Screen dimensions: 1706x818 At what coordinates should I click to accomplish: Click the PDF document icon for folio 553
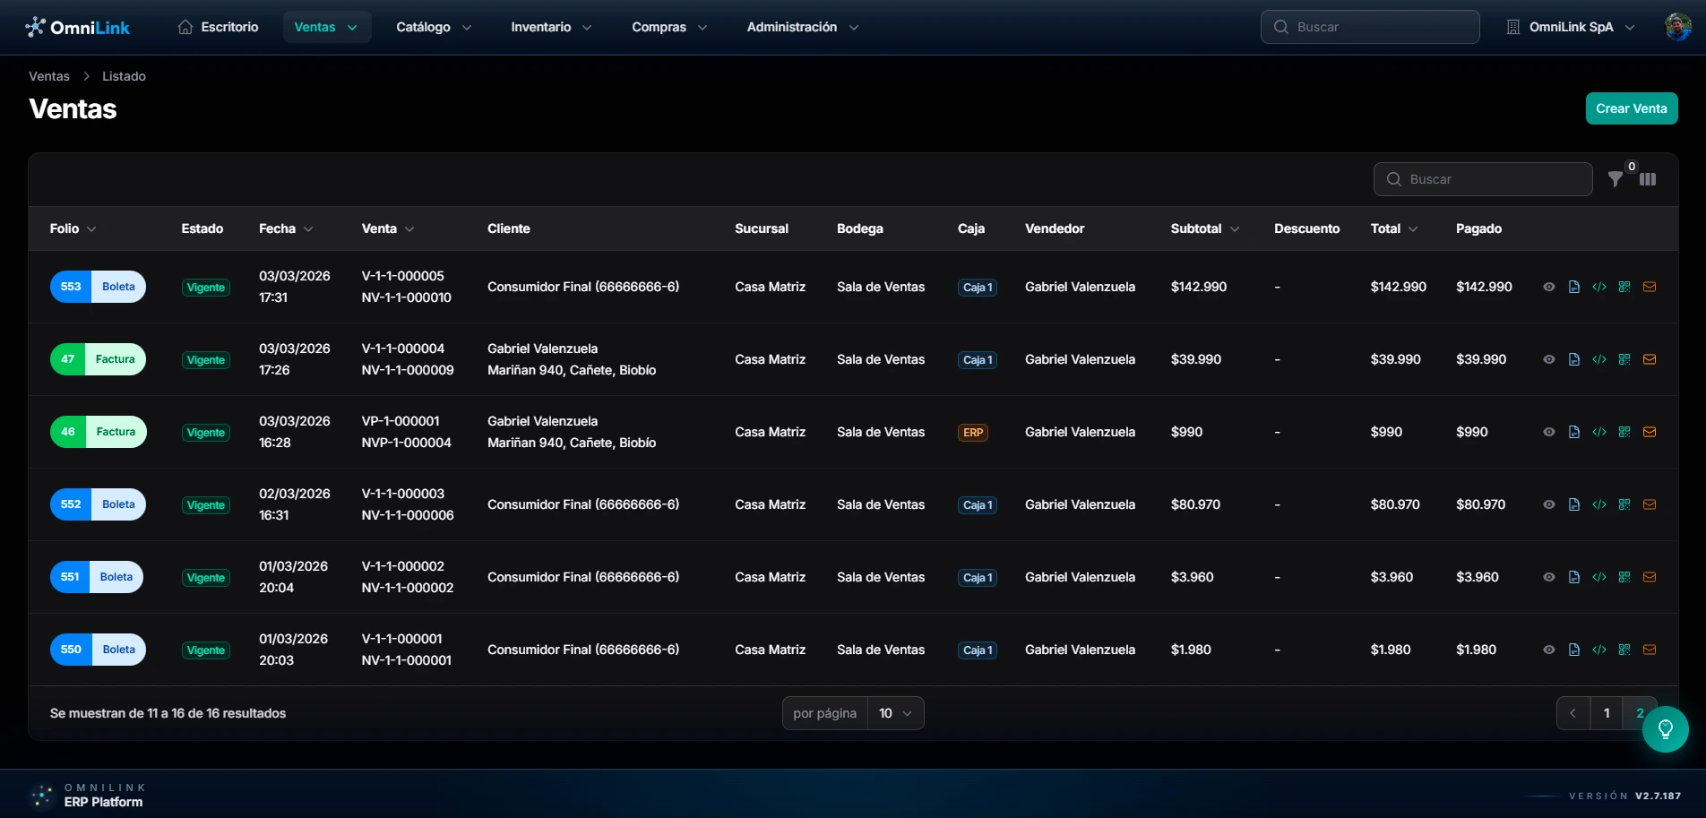pos(1574,287)
